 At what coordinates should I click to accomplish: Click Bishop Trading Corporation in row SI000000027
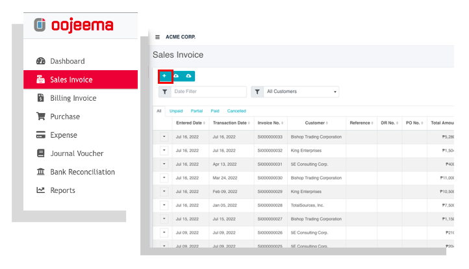pyautogui.click(x=316, y=219)
